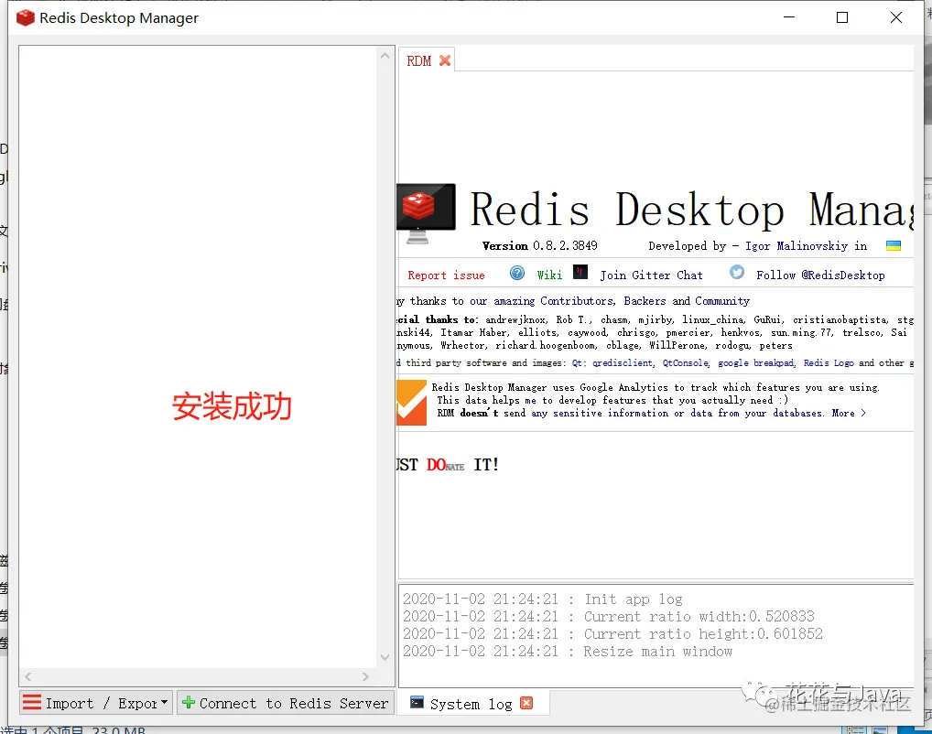The image size is (932, 734).
Task: Close the System log tab
Action: pos(526,703)
